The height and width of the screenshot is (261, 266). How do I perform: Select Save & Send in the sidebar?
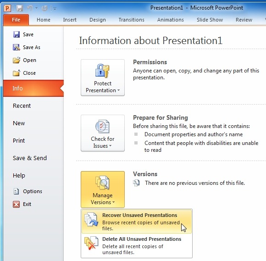click(x=30, y=158)
